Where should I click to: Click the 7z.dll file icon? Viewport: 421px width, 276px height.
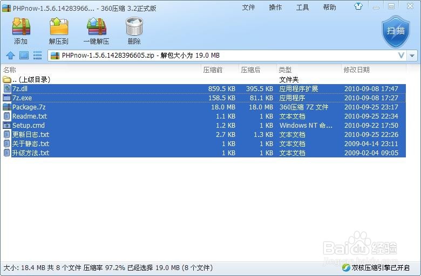pos(7,88)
